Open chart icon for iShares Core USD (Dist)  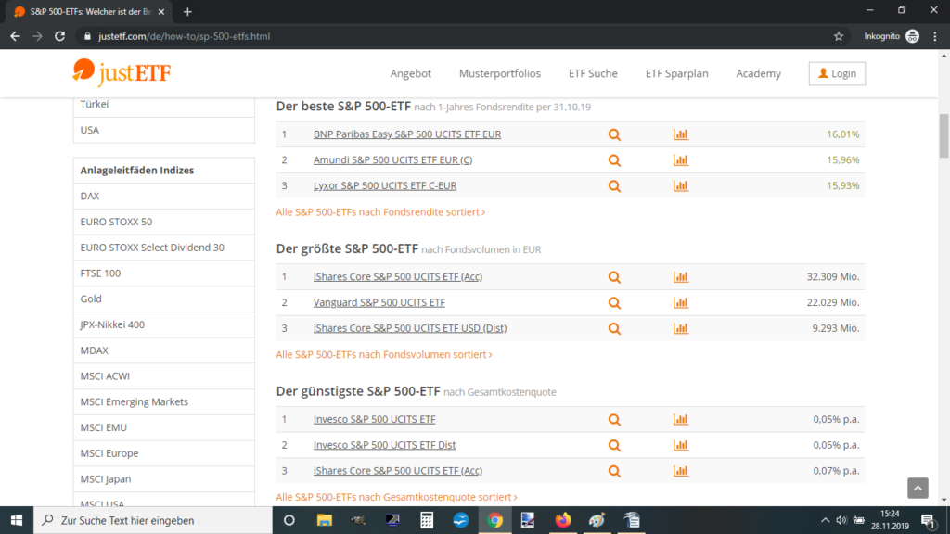[x=681, y=328]
